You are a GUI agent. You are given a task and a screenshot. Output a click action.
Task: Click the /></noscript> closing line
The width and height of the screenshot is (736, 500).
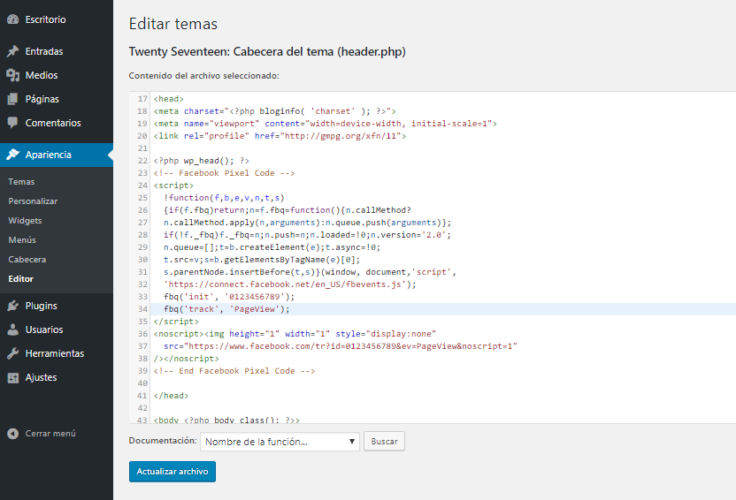tap(187, 359)
